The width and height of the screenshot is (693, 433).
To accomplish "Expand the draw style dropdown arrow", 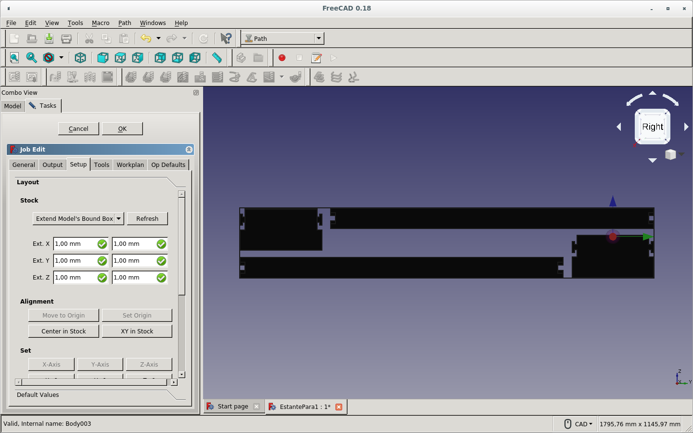I will [61, 58].
